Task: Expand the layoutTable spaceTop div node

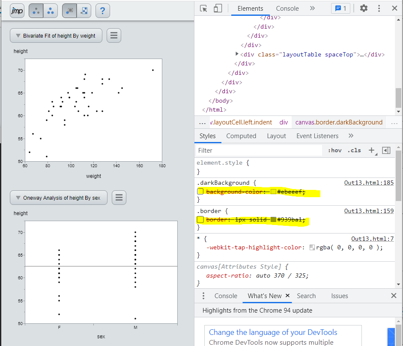Action: click(237, 54)
